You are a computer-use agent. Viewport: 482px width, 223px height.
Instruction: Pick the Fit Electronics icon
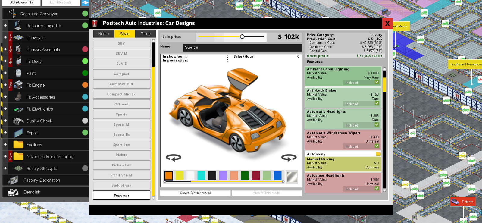pos(18,109)
